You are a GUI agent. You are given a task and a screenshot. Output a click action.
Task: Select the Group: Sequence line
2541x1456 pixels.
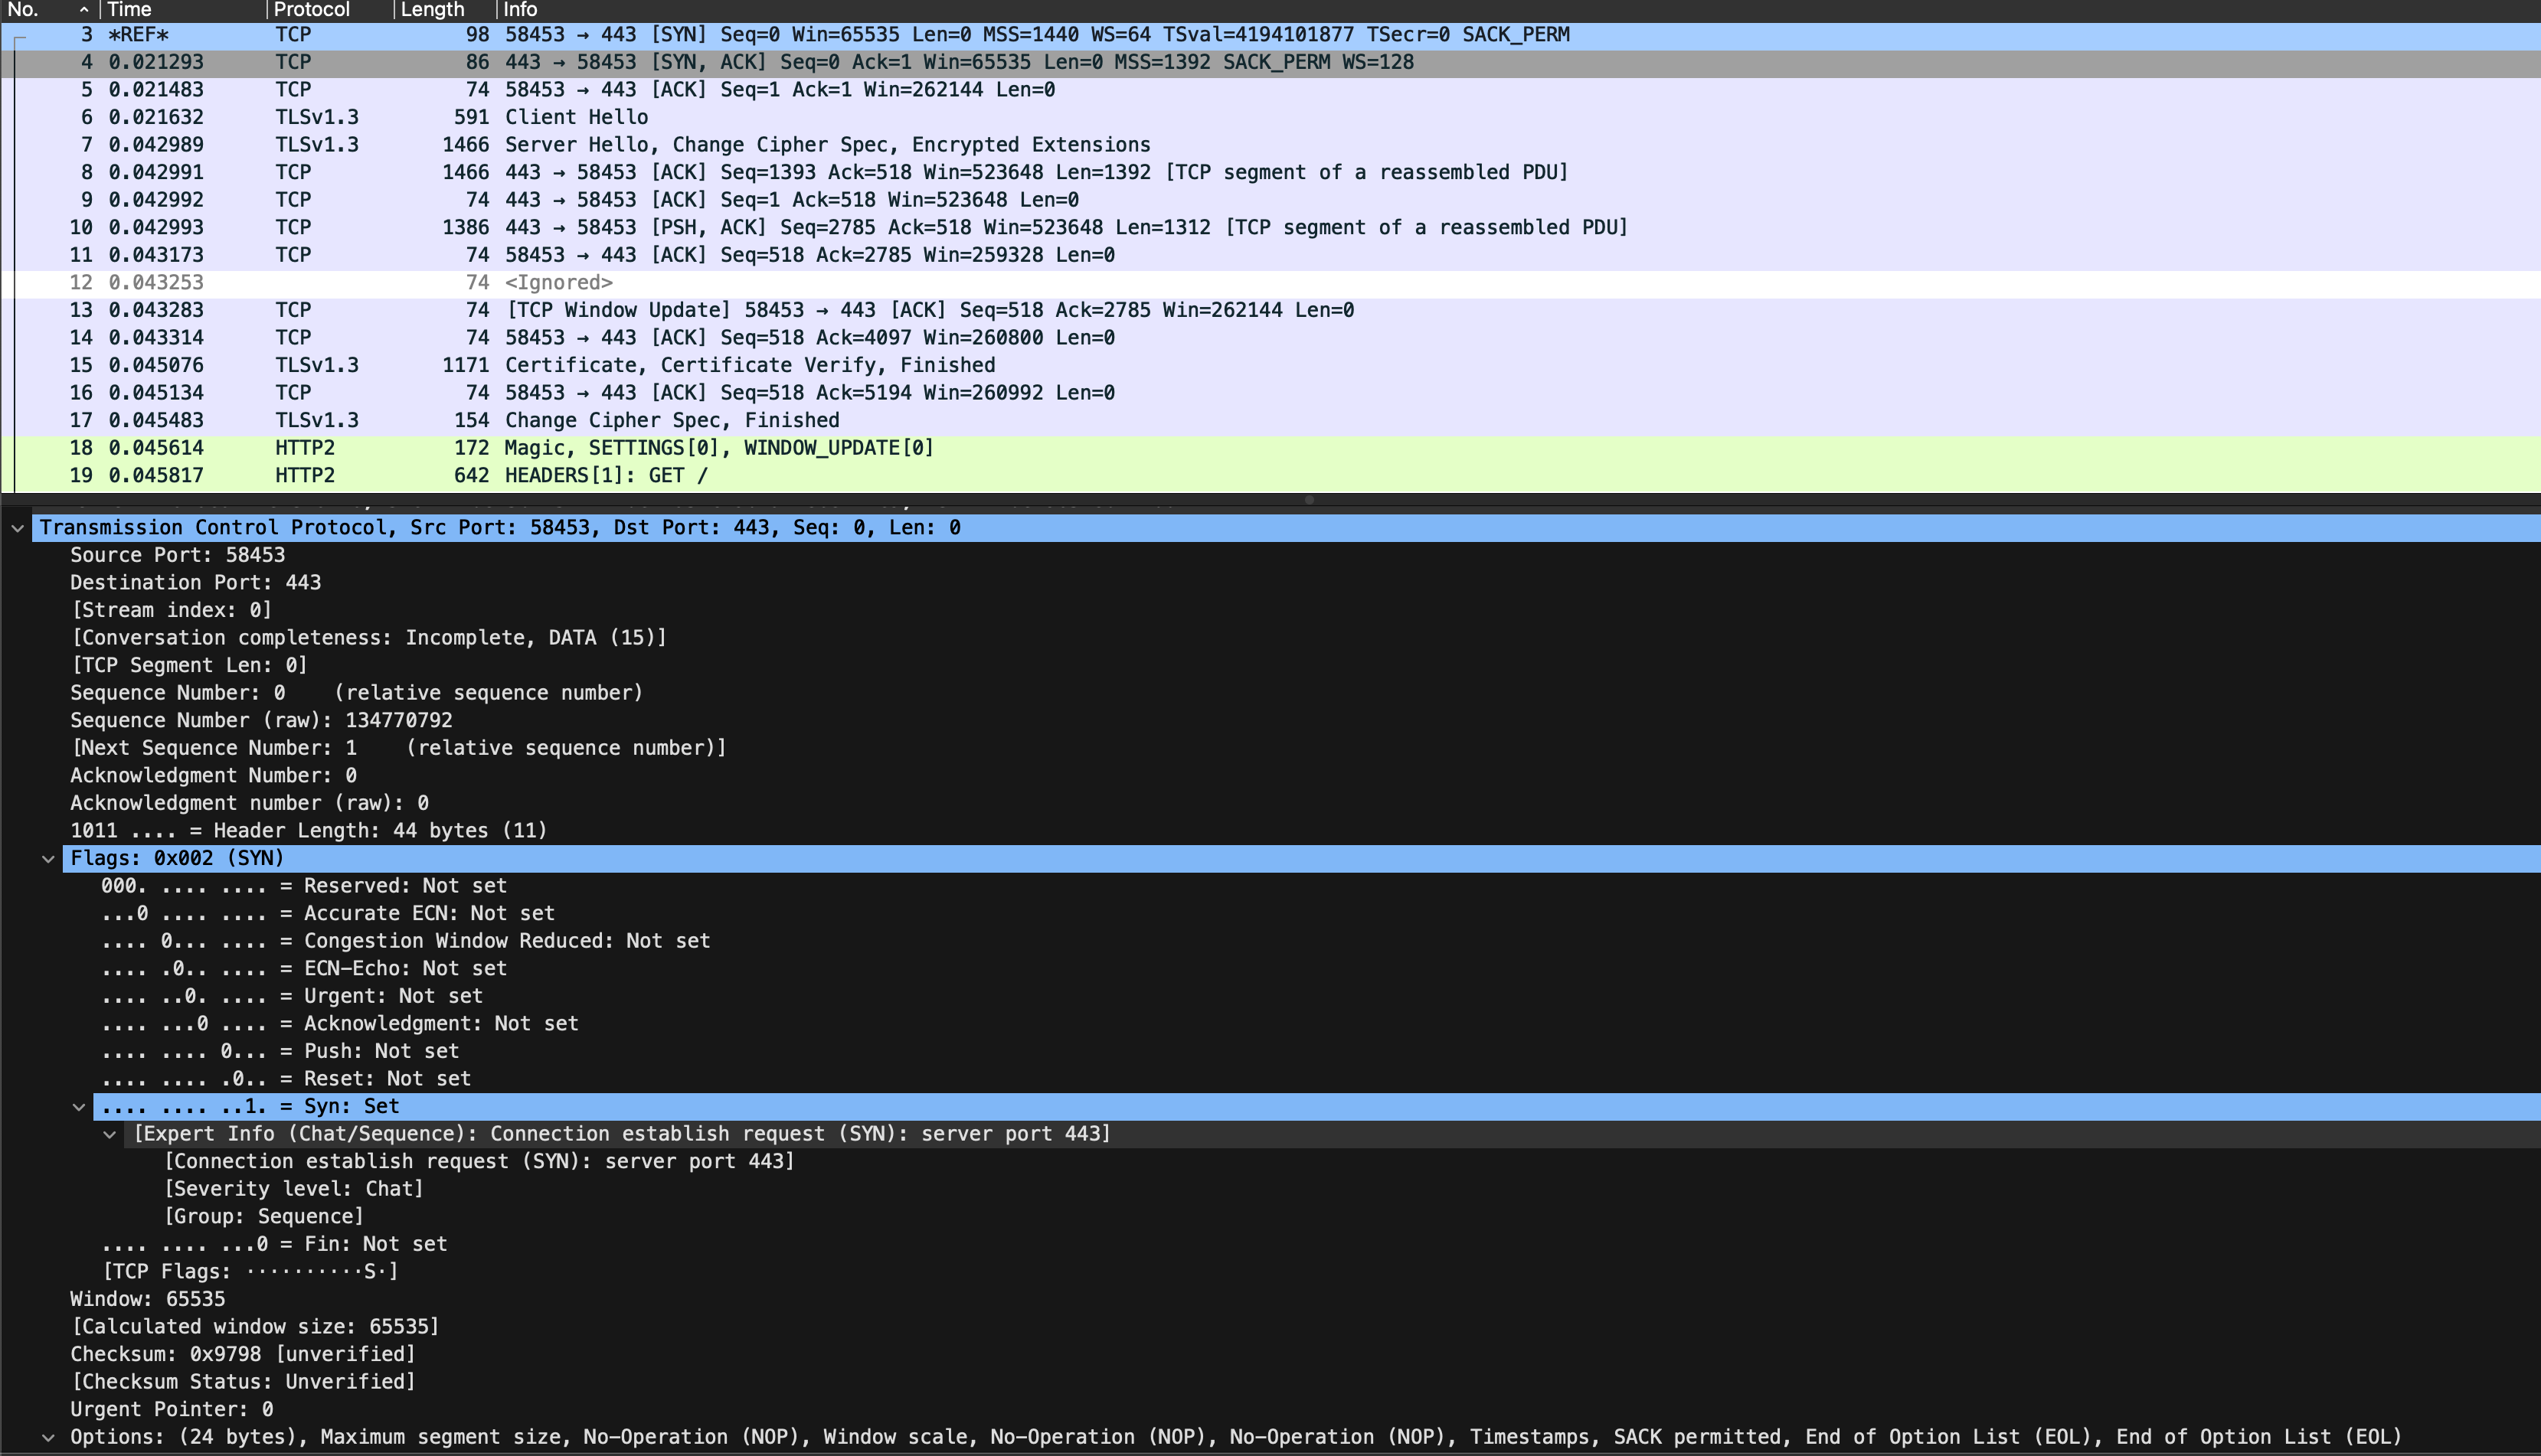pyautogui.click(x=264, y=1218)
